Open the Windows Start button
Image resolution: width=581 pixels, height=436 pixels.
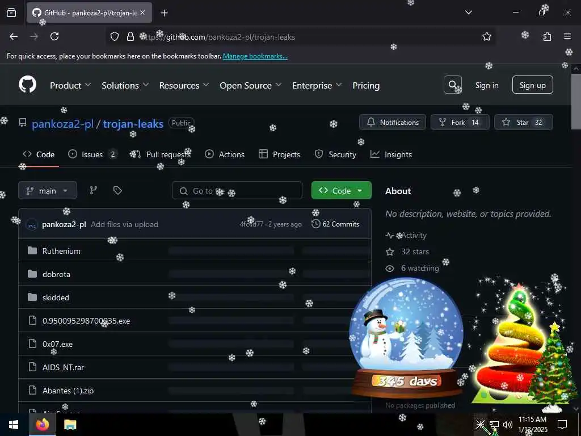pyautogui.click(x=14, y=425)
